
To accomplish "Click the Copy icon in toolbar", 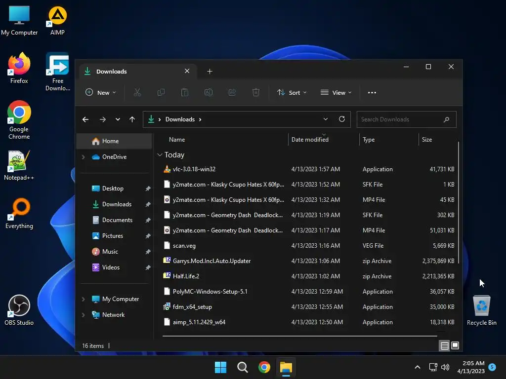I will pos(161,93).
